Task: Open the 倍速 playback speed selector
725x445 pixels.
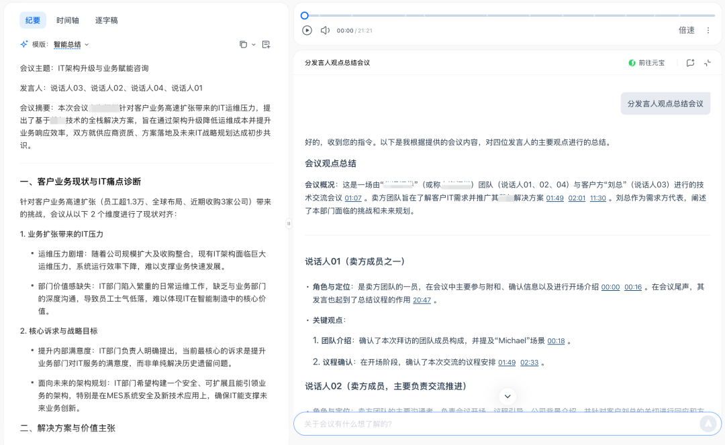Action: pos(686,30)
